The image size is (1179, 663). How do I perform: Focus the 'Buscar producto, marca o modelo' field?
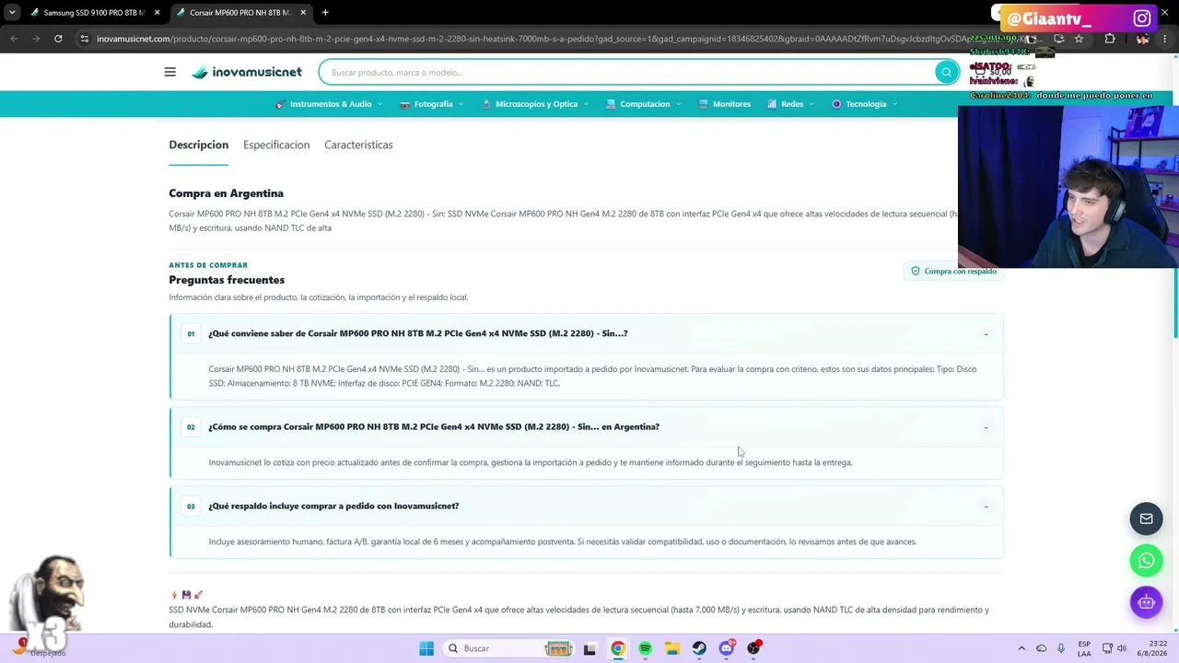click(x=626, y=72)
